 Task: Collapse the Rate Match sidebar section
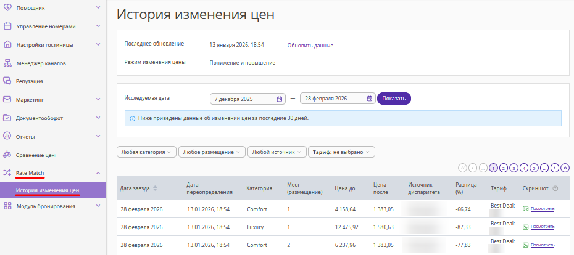click(x=98, y=173)
